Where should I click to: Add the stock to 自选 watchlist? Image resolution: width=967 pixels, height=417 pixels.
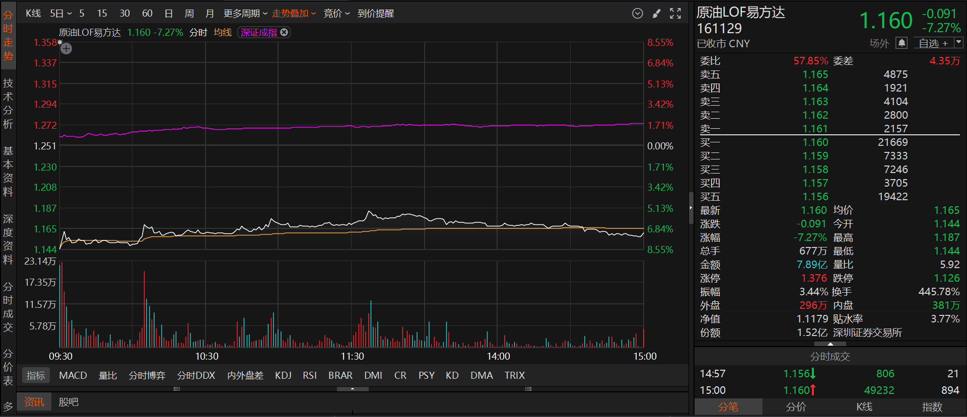pos(933,43)
